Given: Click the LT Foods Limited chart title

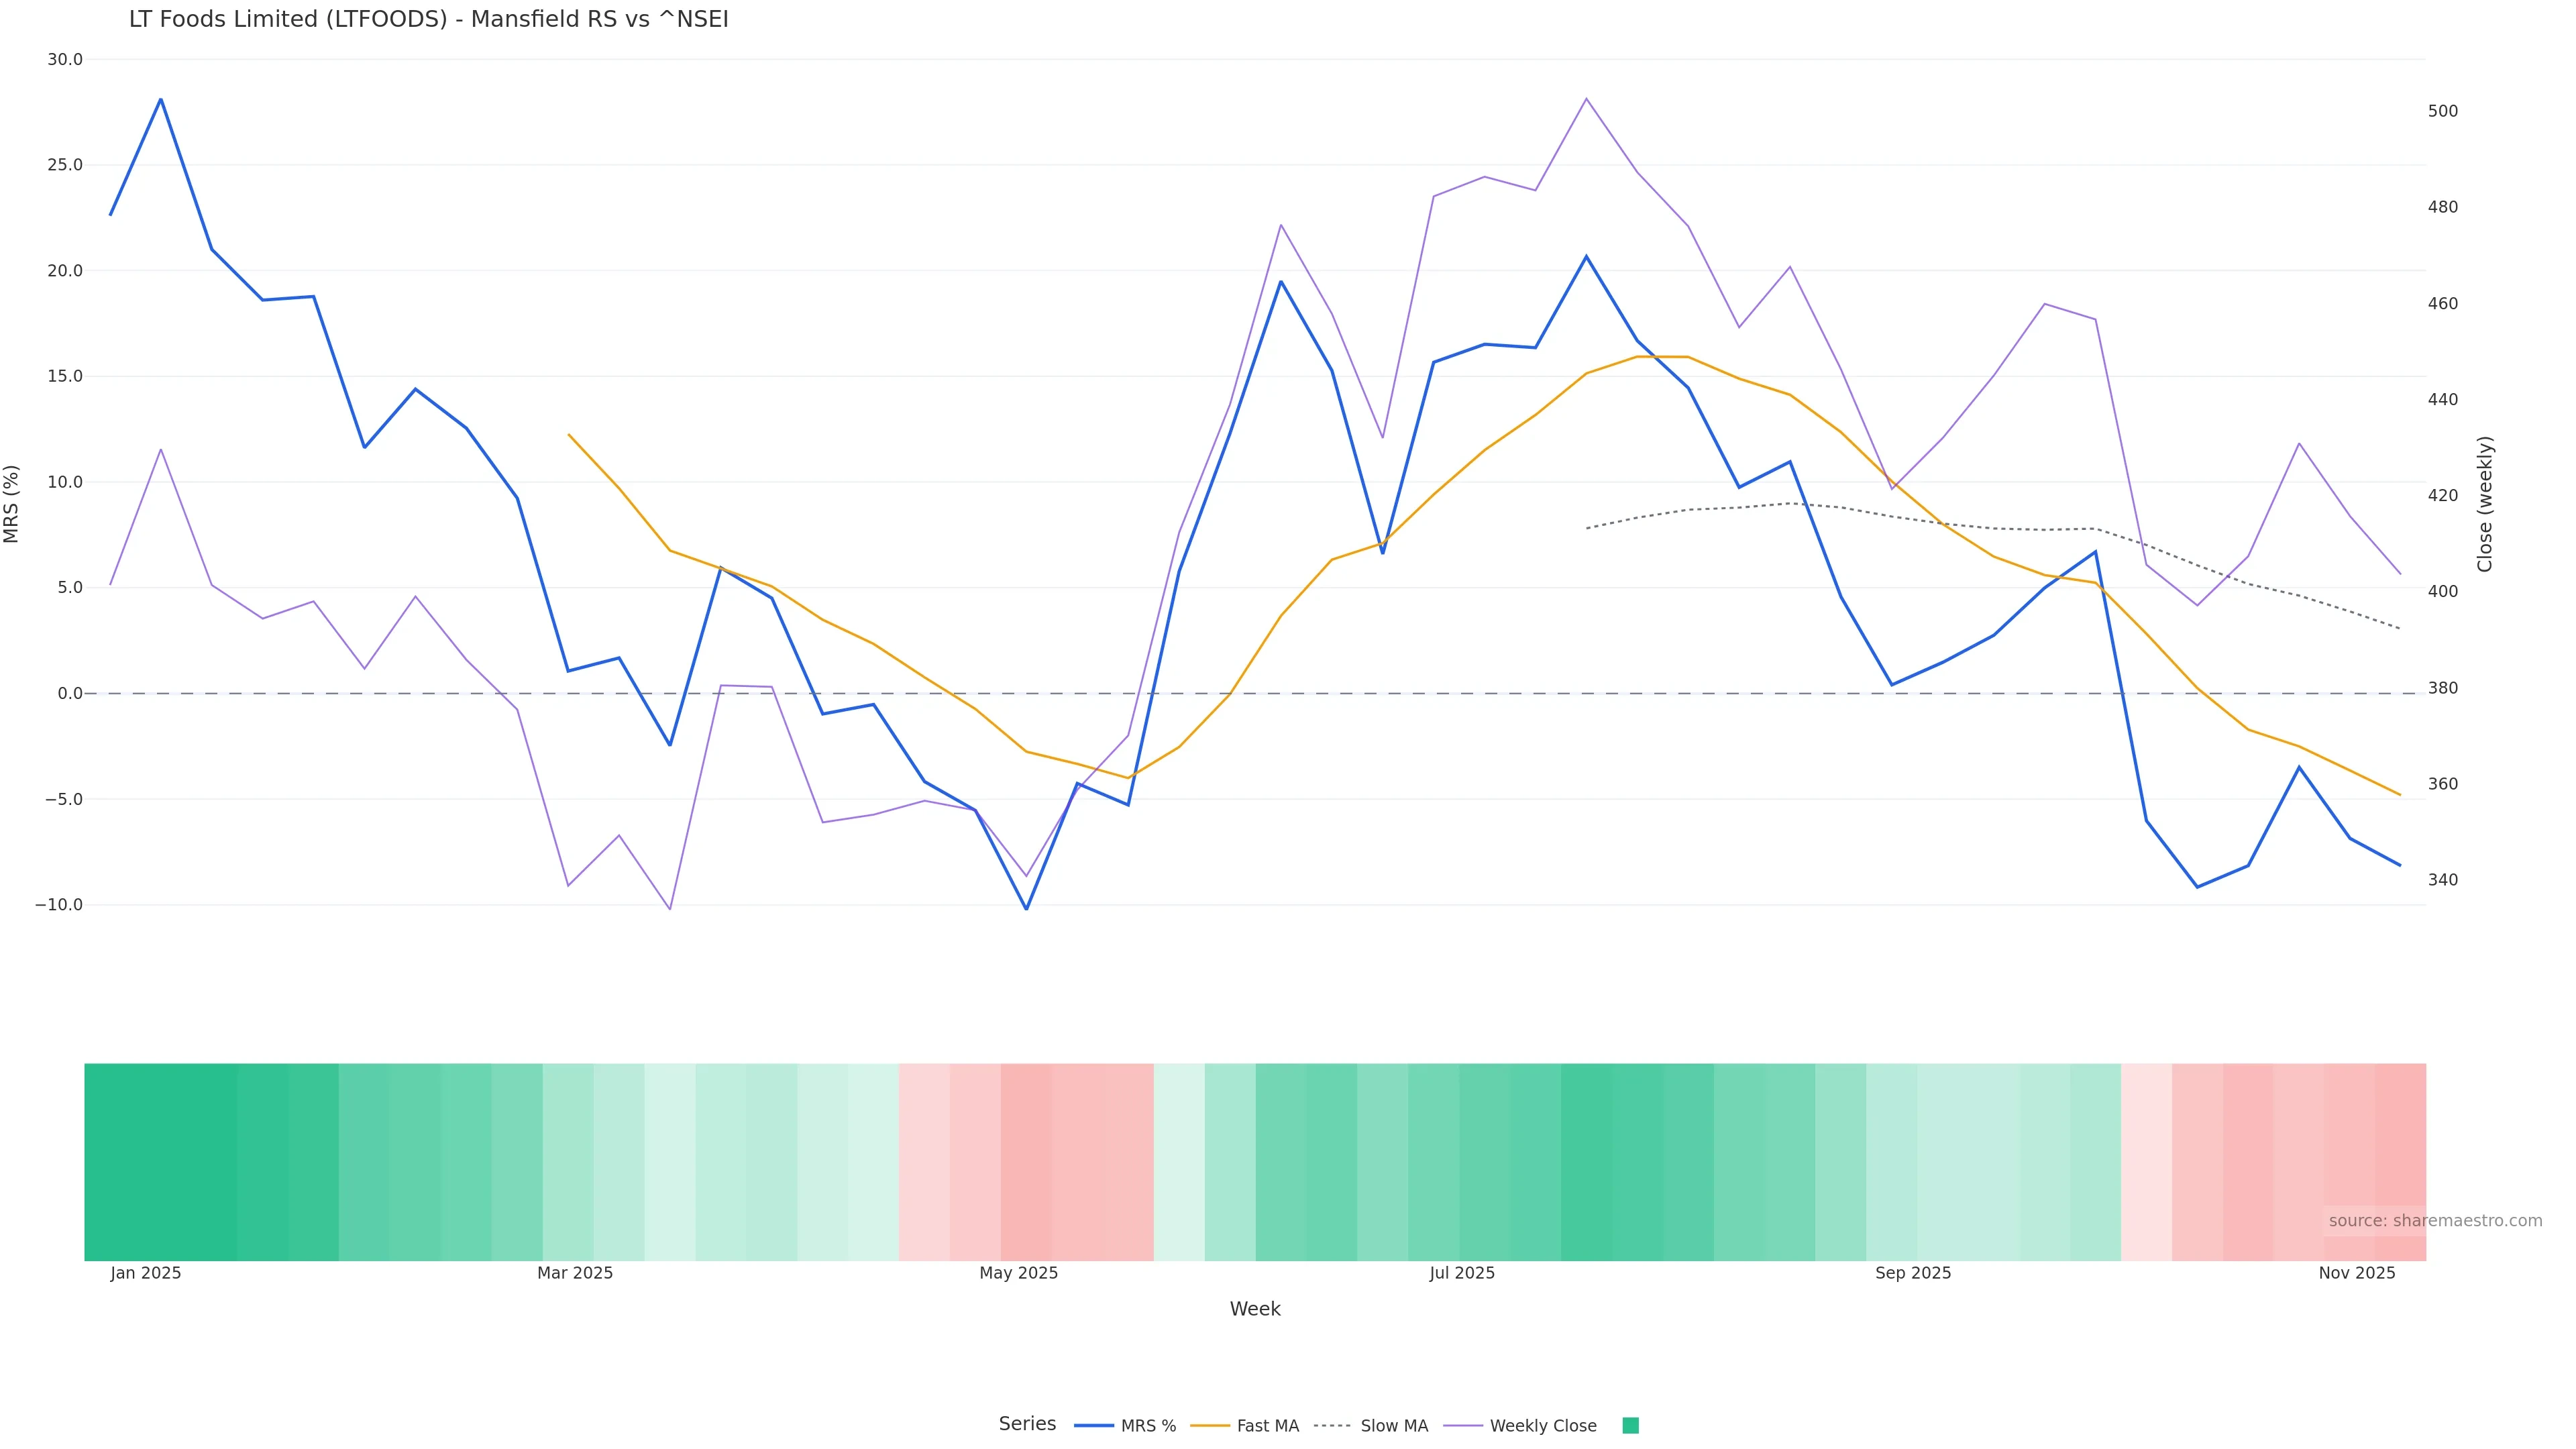Looking at the screenshot, I should click(x=428, y=19).
